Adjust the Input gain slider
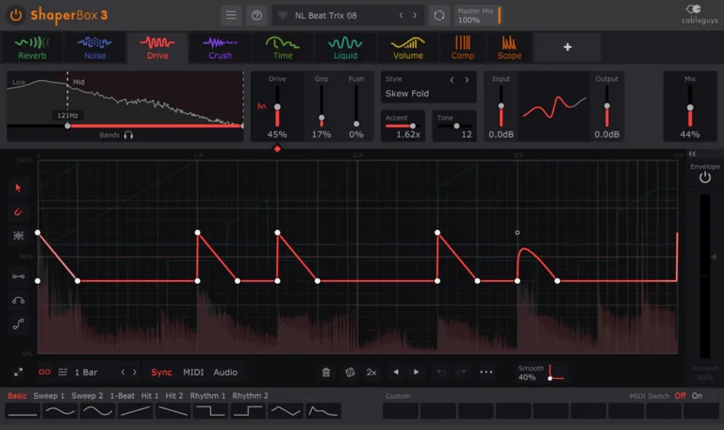The width and height of the screenshot is (724, 430). click(x=501, y=107)
